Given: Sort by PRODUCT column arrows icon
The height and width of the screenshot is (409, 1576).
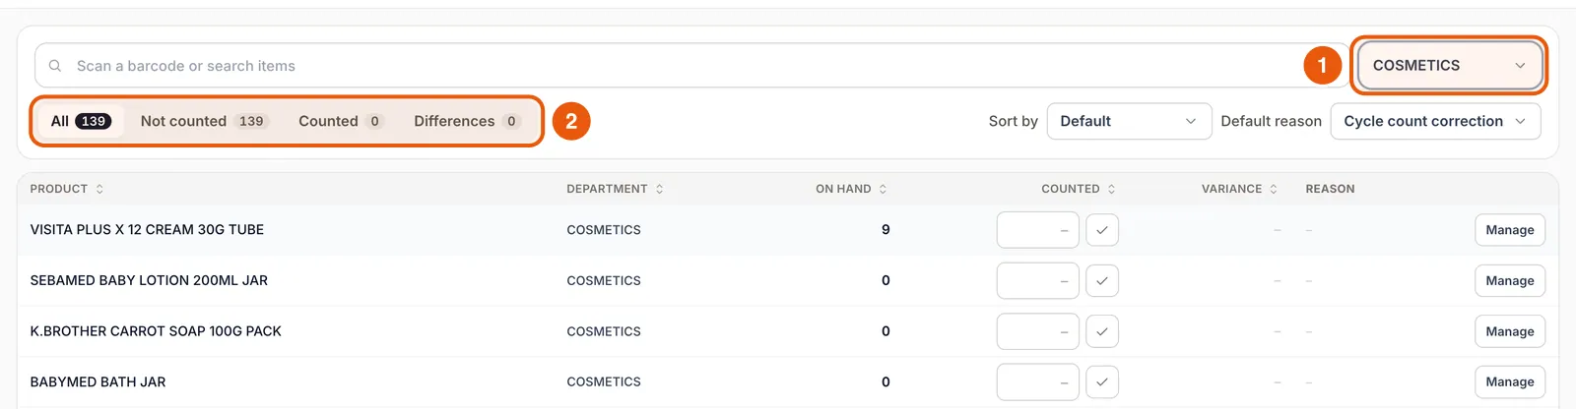Looking at the screenshot, I should [99, 189].
